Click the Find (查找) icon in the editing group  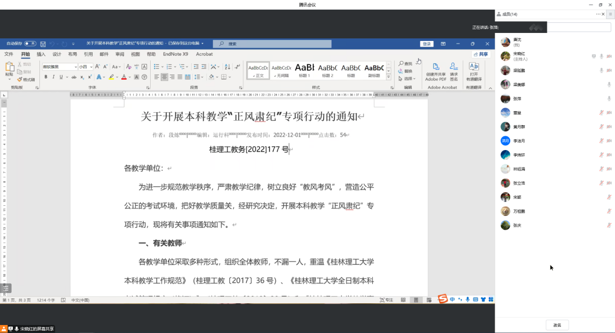coord(405,63)
